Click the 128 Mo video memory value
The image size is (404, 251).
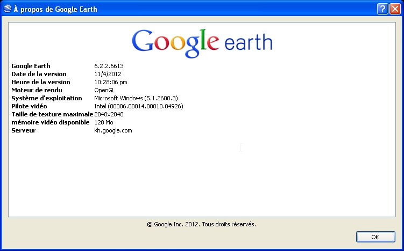pos(104,122)
